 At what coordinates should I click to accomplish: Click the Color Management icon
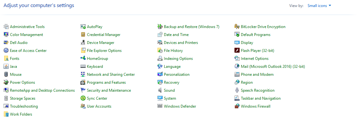click(x=6, y=35)
